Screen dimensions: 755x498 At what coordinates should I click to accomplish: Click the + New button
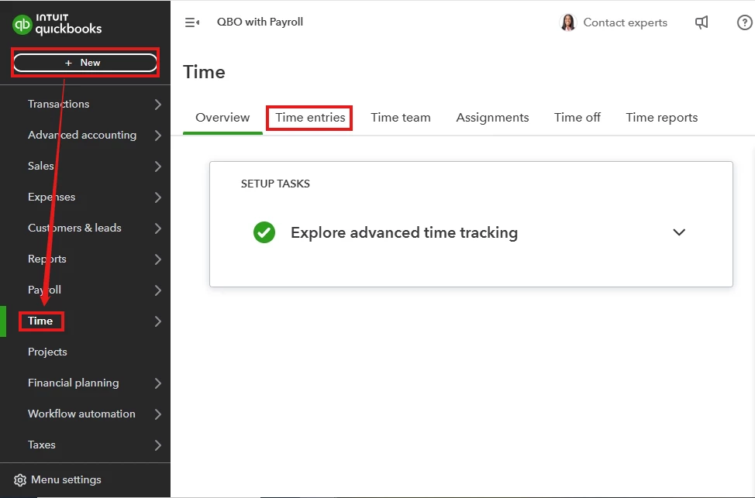(x=85, y=63)
